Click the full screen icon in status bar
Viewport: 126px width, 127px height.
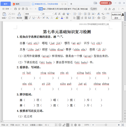[x=56, y=125]
